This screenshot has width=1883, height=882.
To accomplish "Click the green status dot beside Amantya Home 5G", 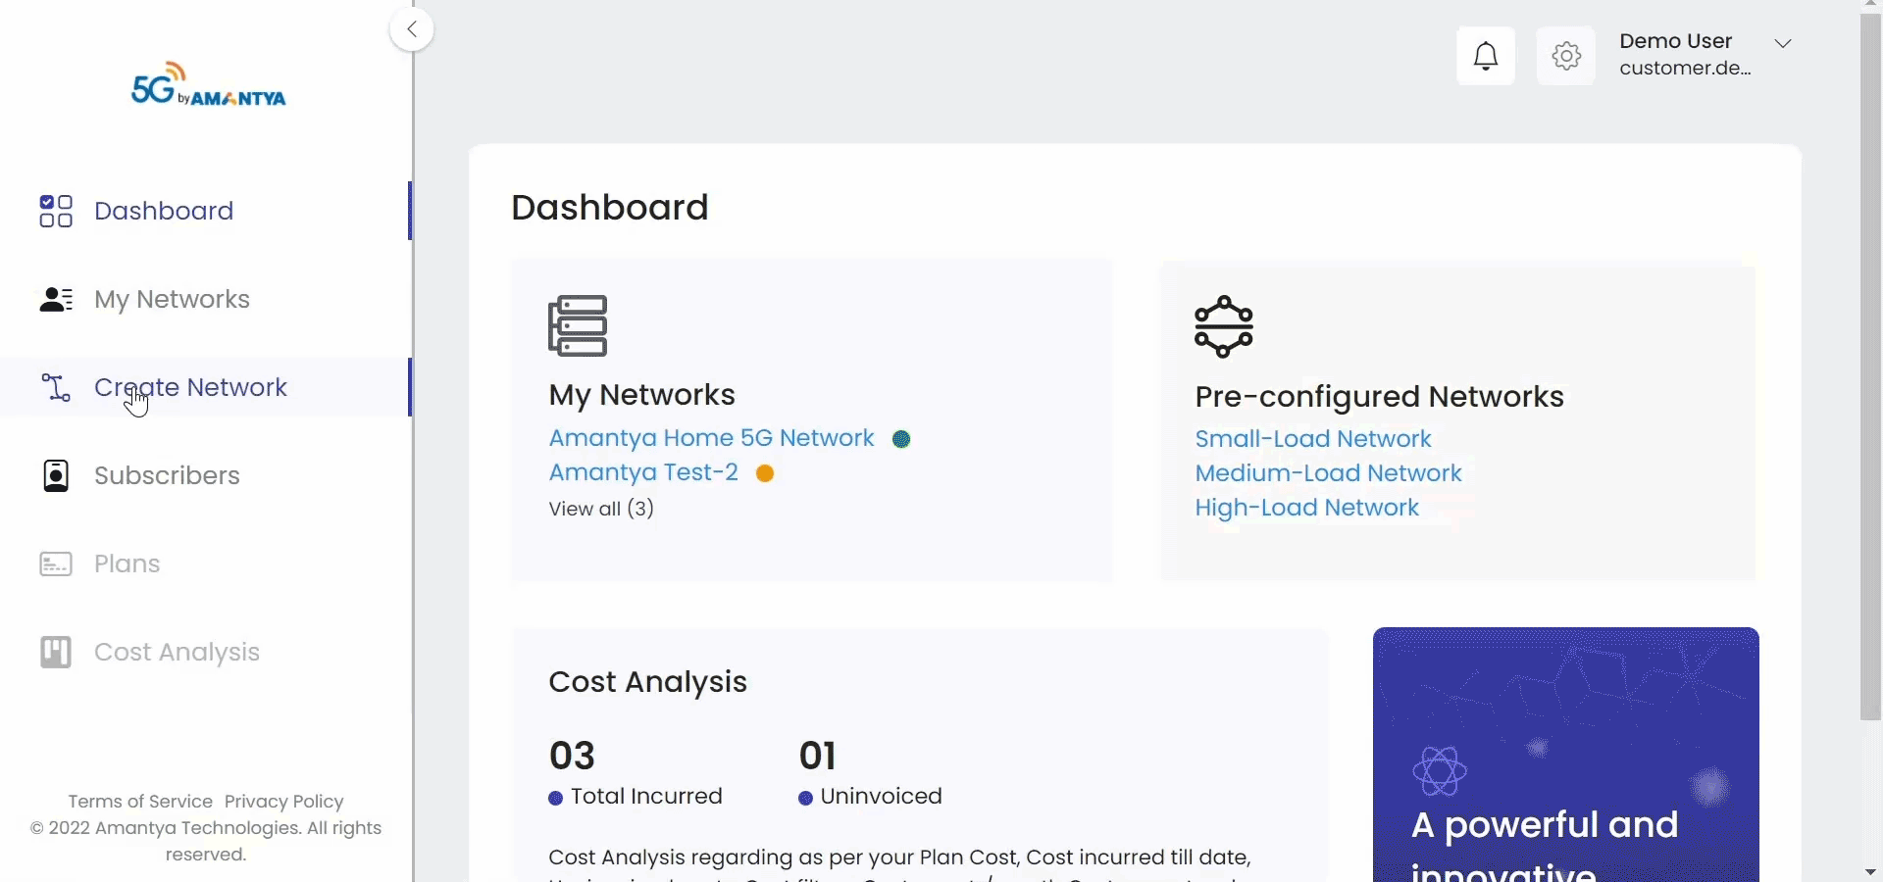I will pyautogui.click(x=901, y=439).
